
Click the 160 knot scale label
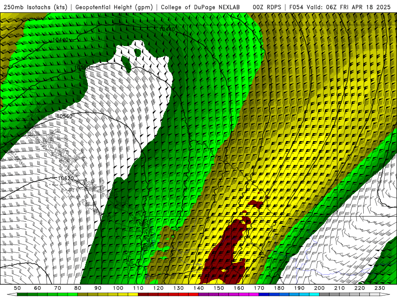coord(239,288)
